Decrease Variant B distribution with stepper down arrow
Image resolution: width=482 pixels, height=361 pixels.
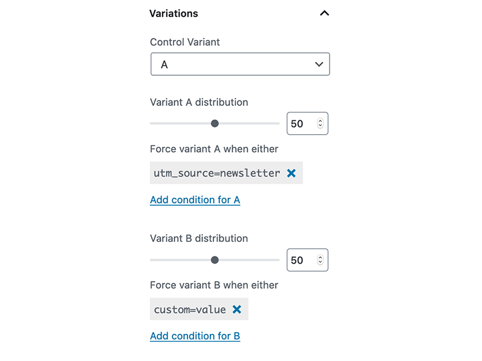click(x=321, y=262)
